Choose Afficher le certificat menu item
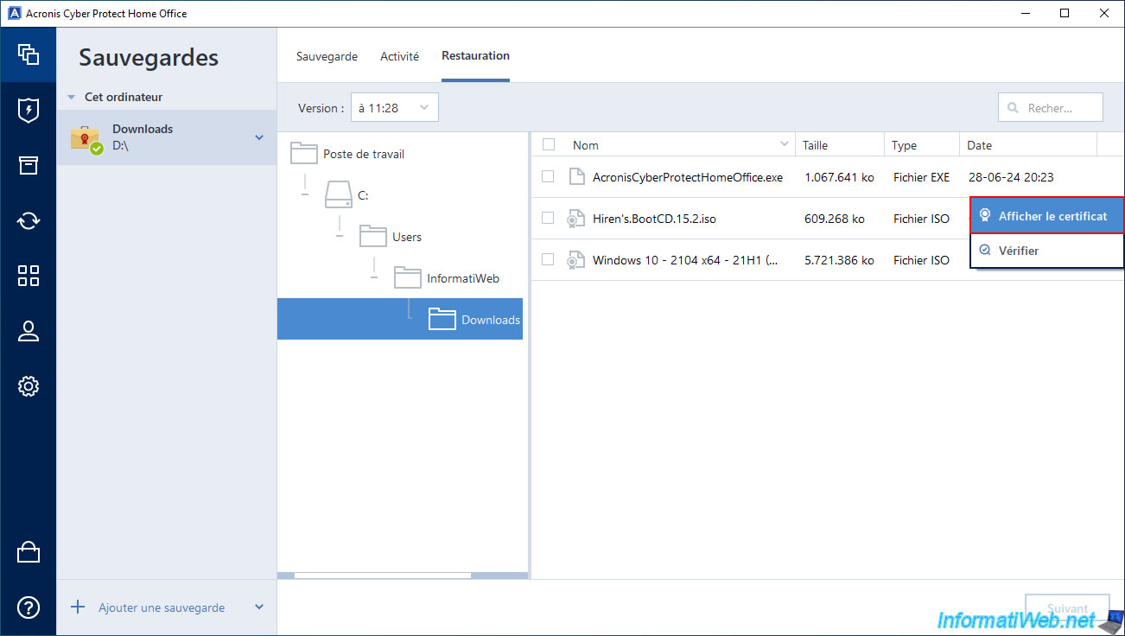 [x=1047, y=216]
